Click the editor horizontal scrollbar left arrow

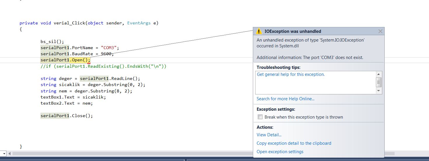pyautogui.click(x=10, y=153)
